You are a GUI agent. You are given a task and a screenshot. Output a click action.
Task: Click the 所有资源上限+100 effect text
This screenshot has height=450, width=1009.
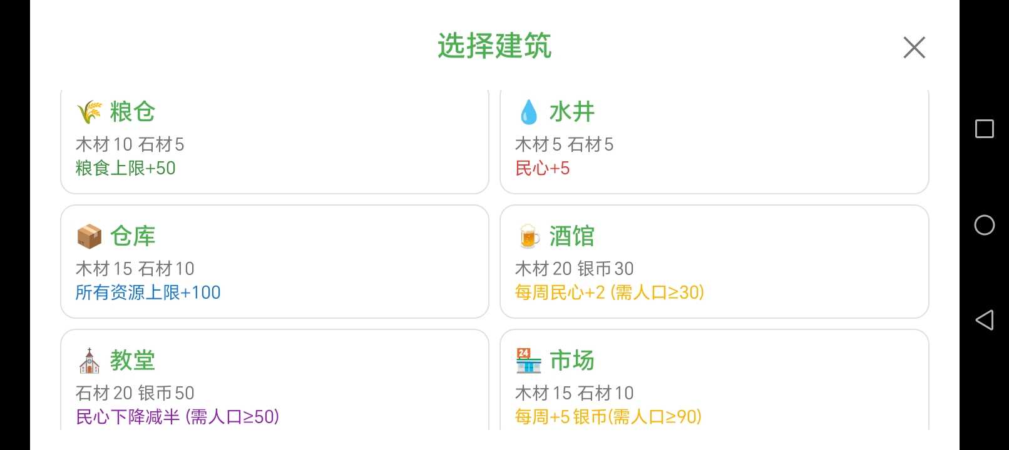coord(148,292)
